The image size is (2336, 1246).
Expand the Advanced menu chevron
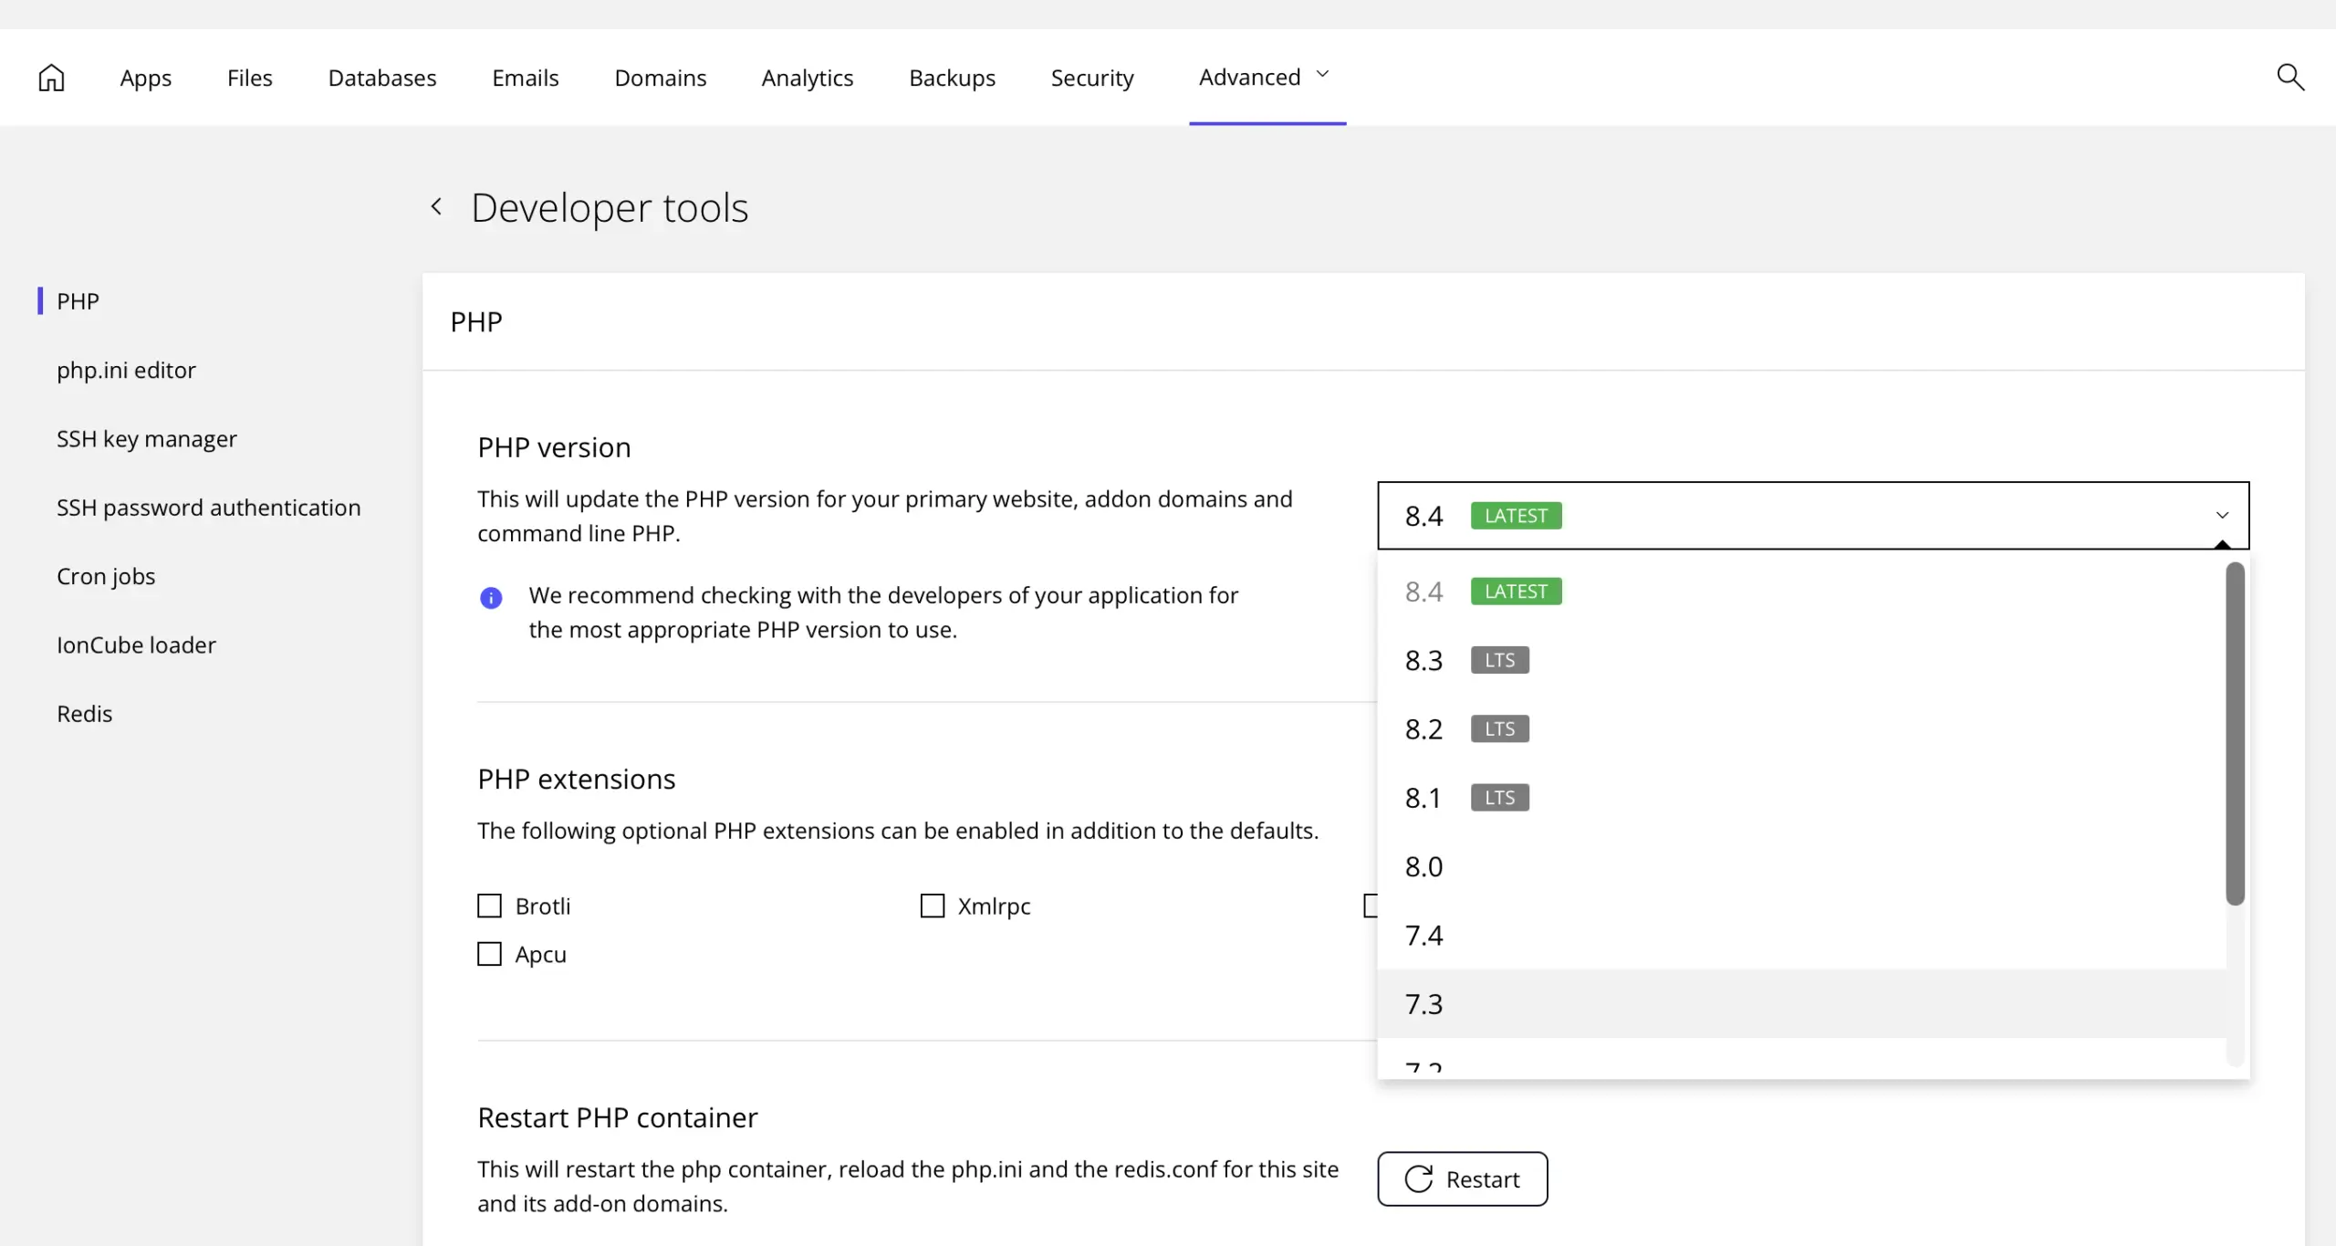pos(1322,75)
